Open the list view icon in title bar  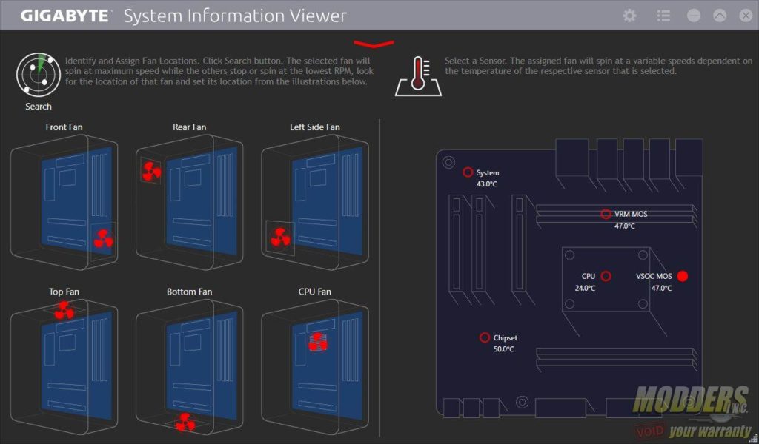click(x=663, y=16)
